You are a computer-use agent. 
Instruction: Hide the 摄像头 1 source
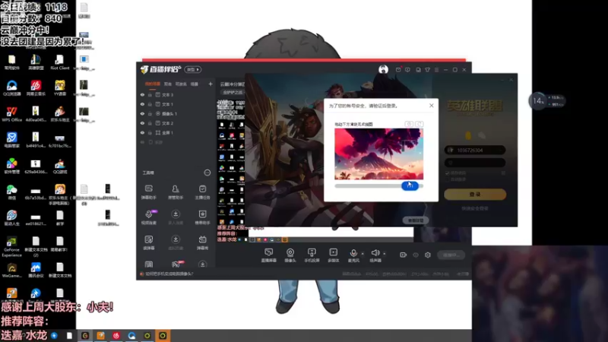coord(142,113)
